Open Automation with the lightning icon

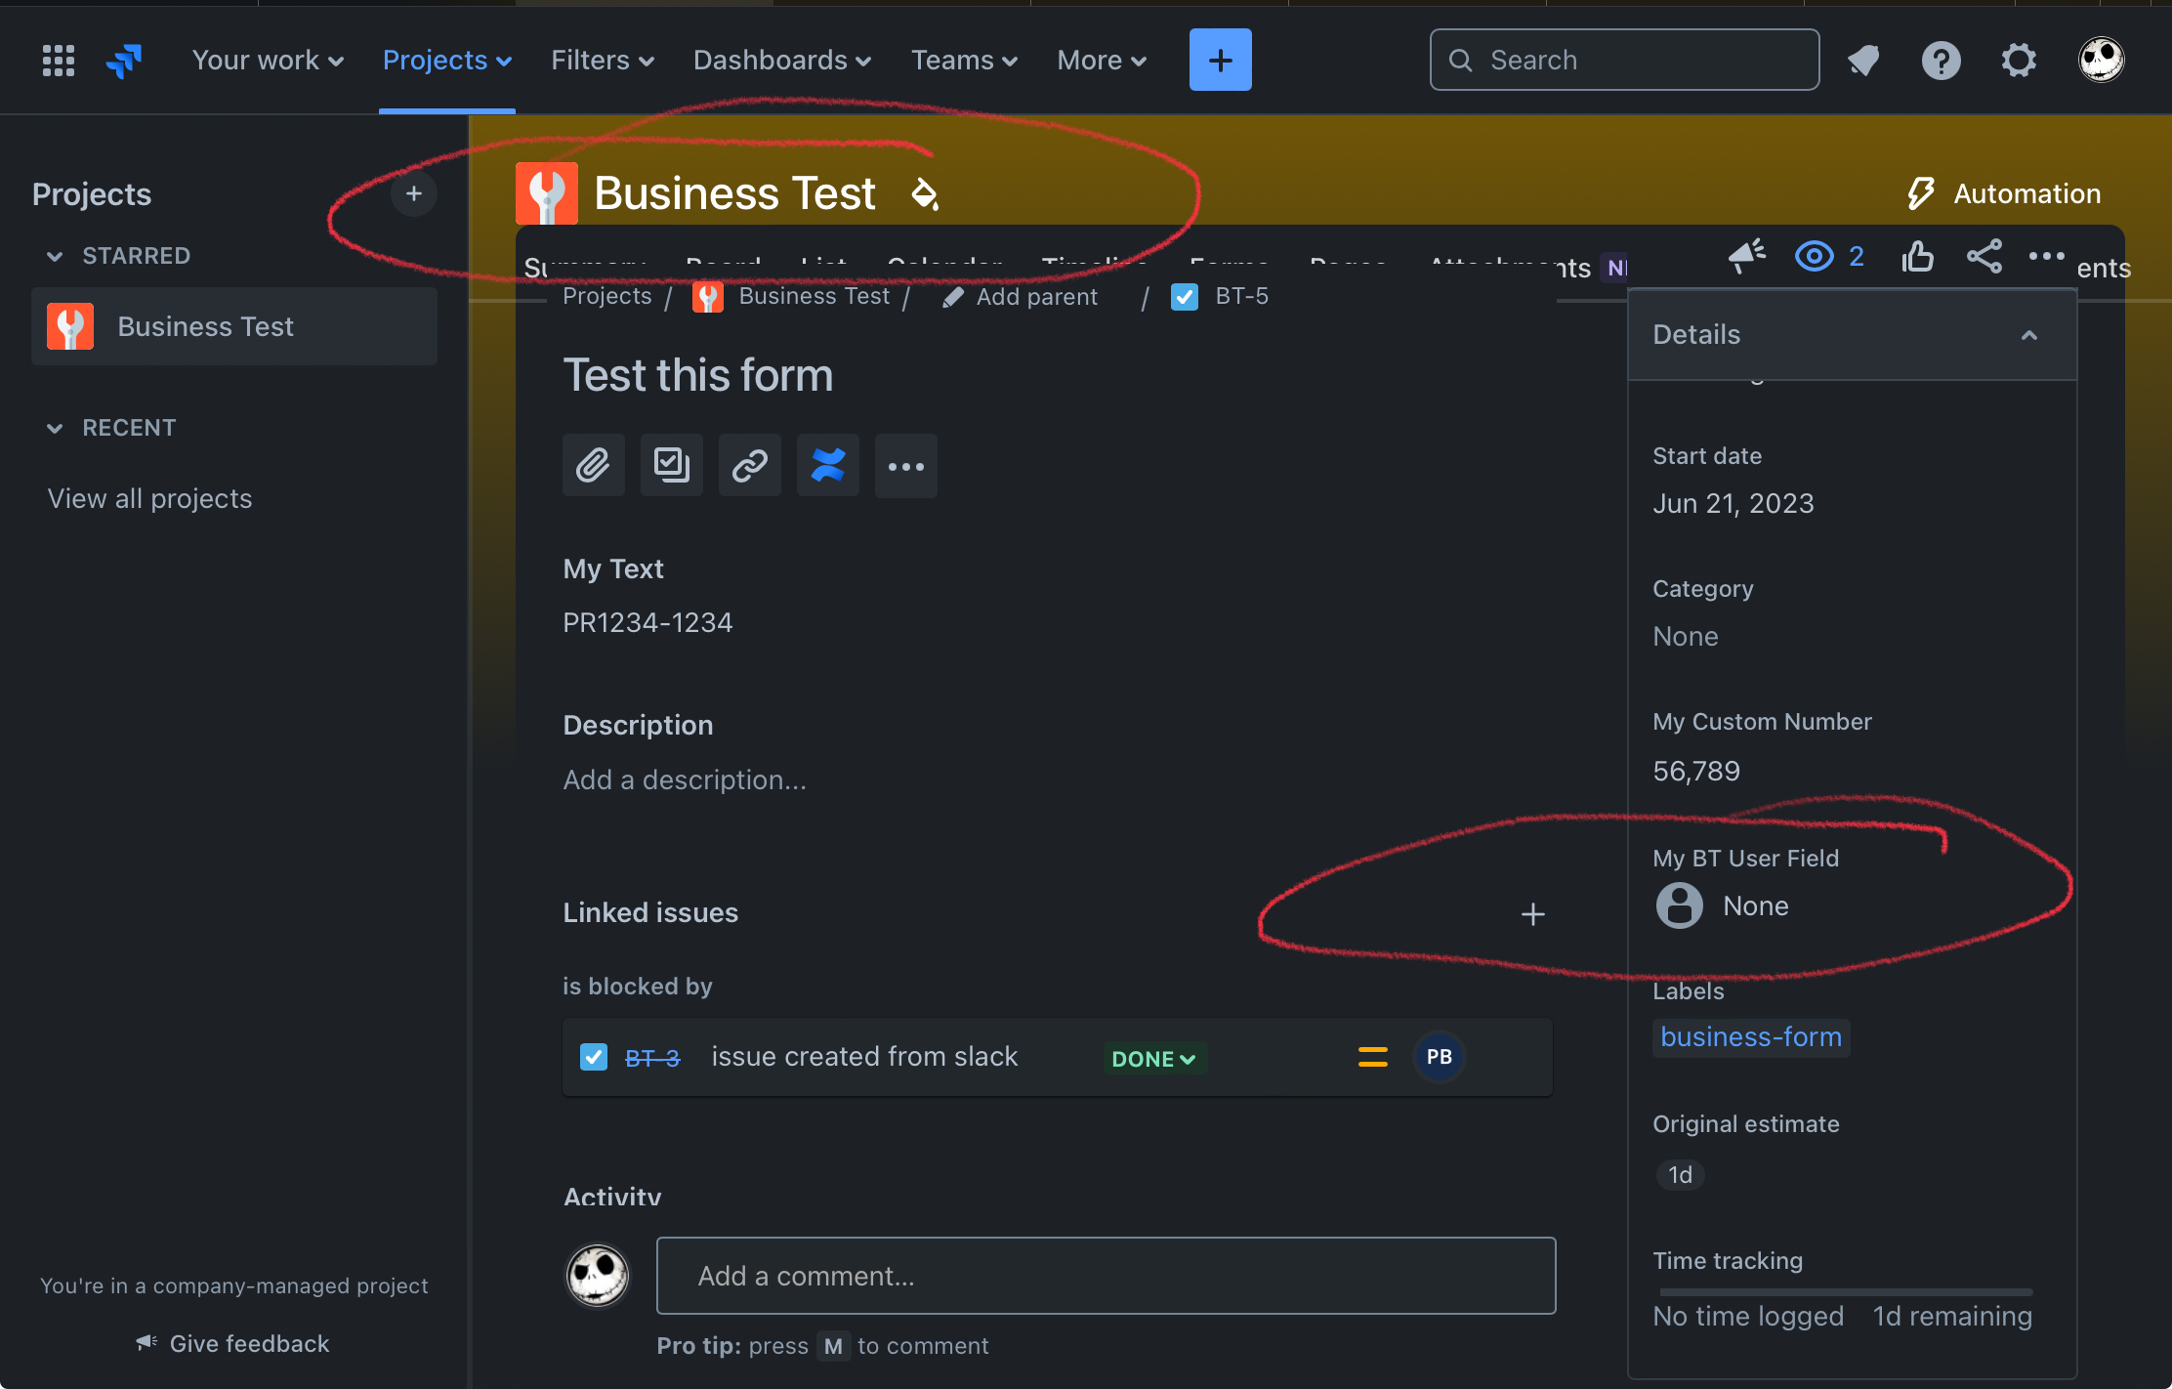[1920, 192]
